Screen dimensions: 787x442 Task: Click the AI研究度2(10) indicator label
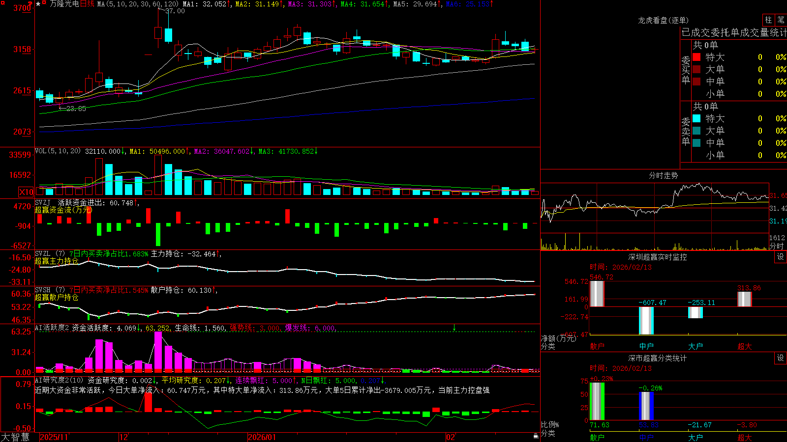point(59,380)
